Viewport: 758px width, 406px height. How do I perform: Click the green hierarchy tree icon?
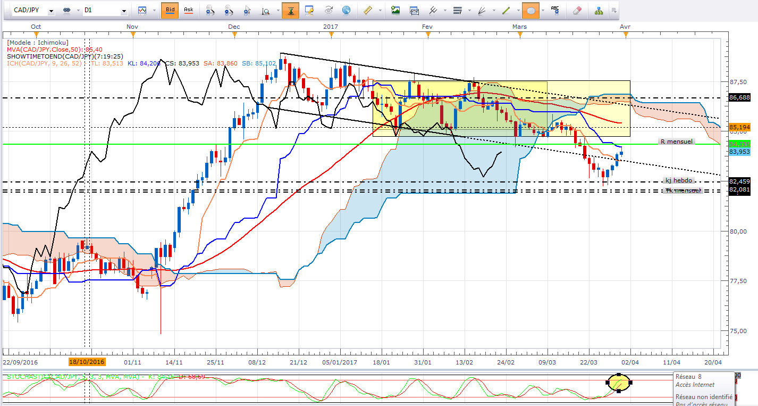pyautogui.click(x=599, y=11)
